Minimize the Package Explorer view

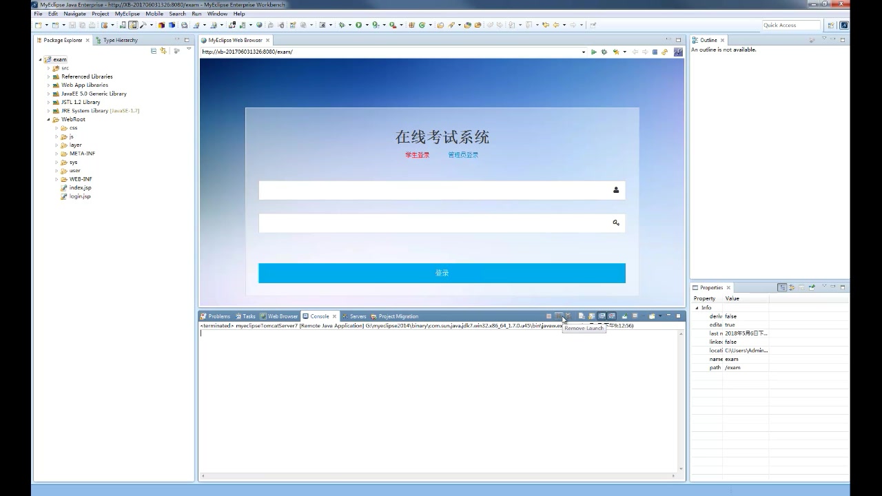[177, 39]
